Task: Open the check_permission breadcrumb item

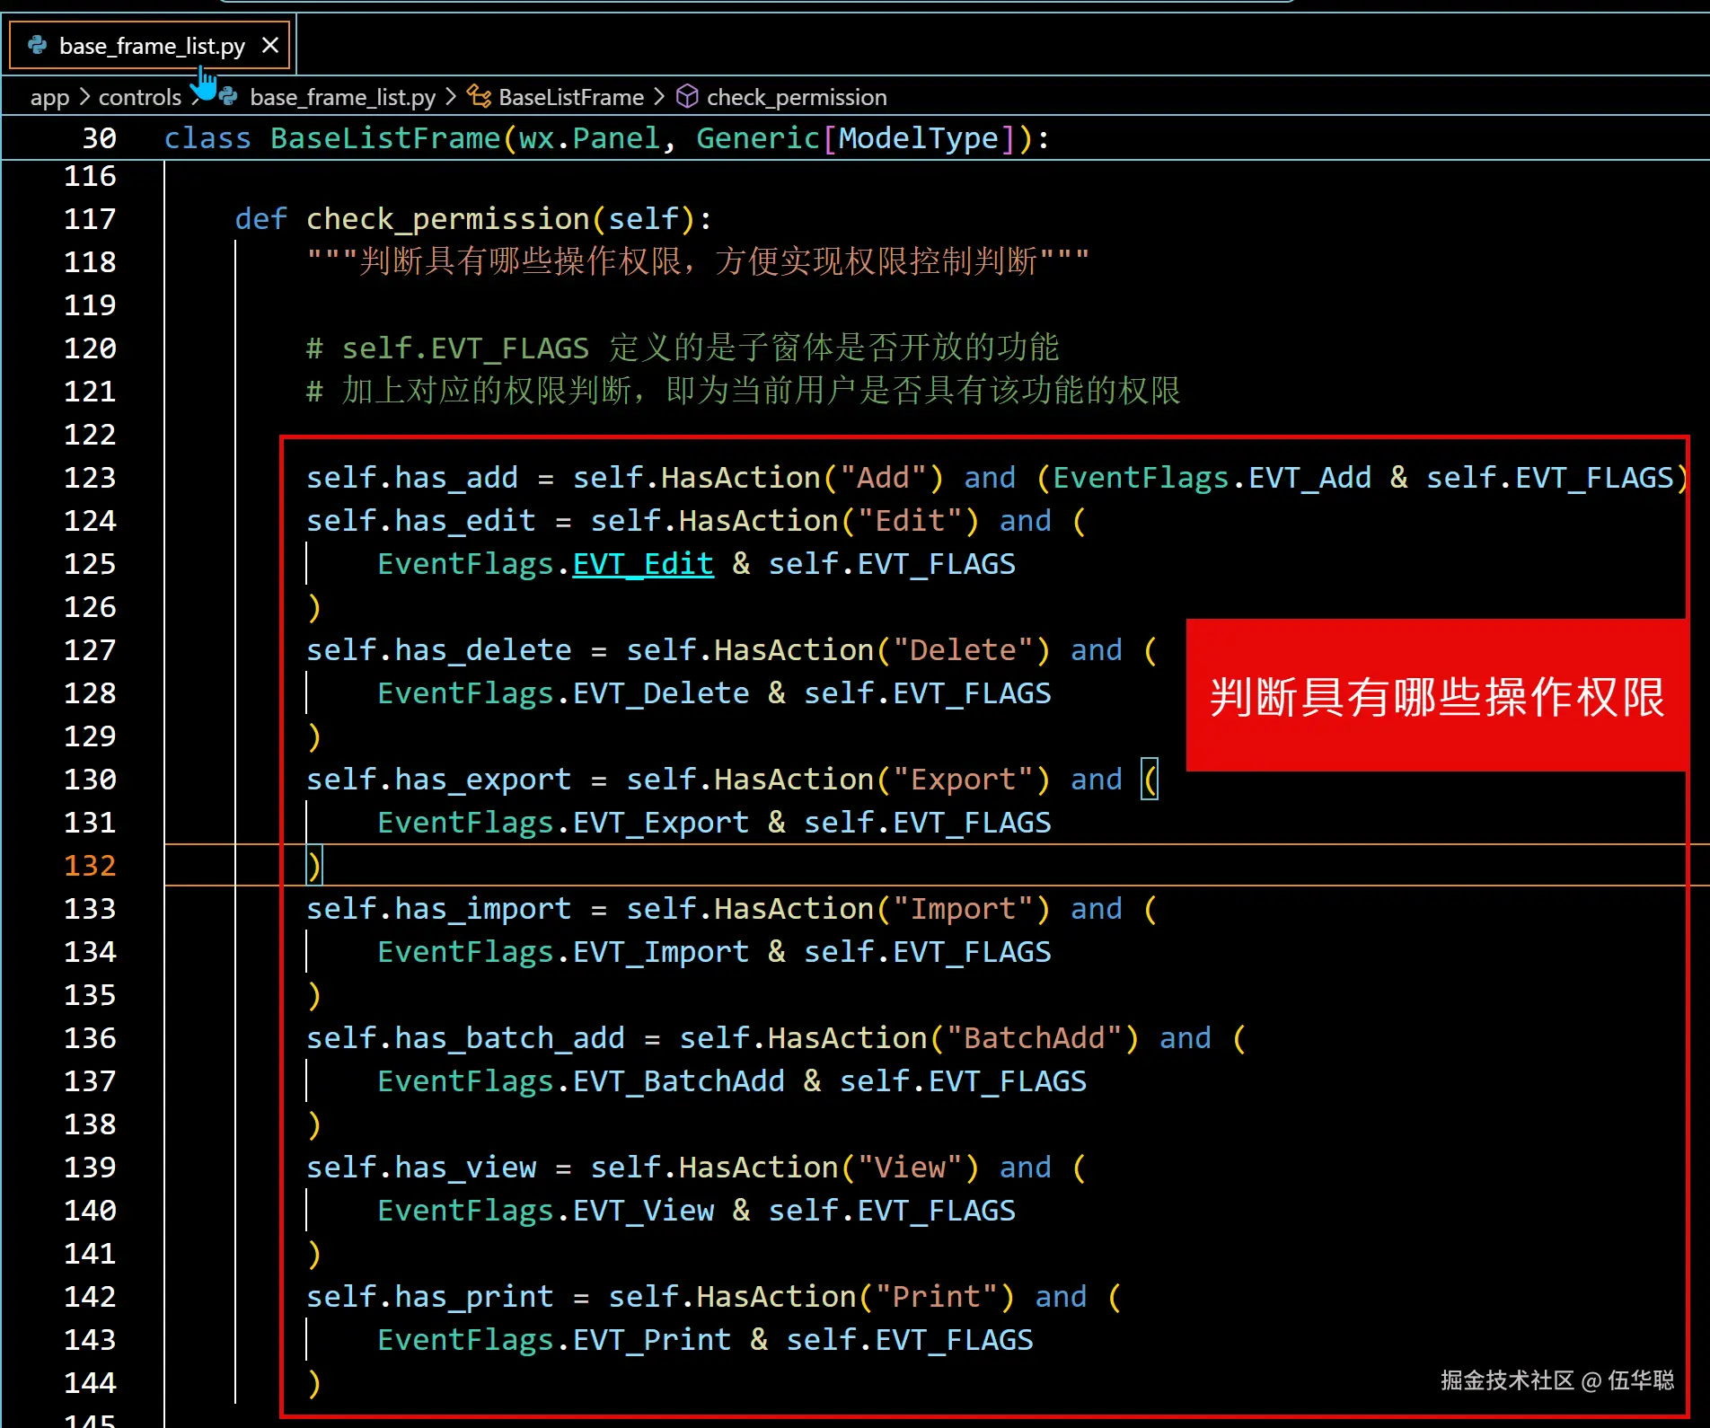Action: (x=797, y=97)
